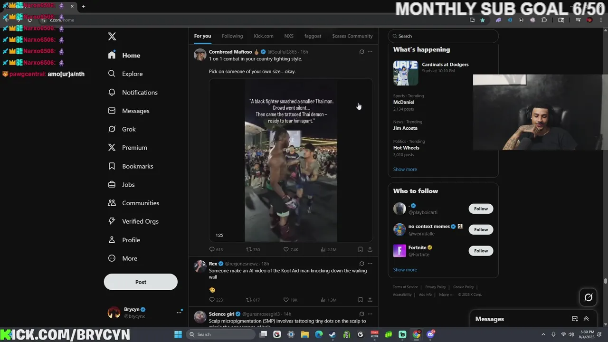Switch to the NXS tab
This screenshot has width=608, height=342.
point(289,36)
